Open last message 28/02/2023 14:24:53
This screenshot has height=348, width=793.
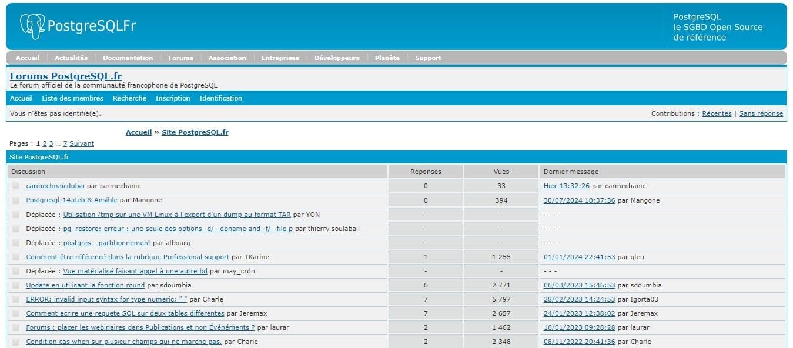tap(580, 299)
